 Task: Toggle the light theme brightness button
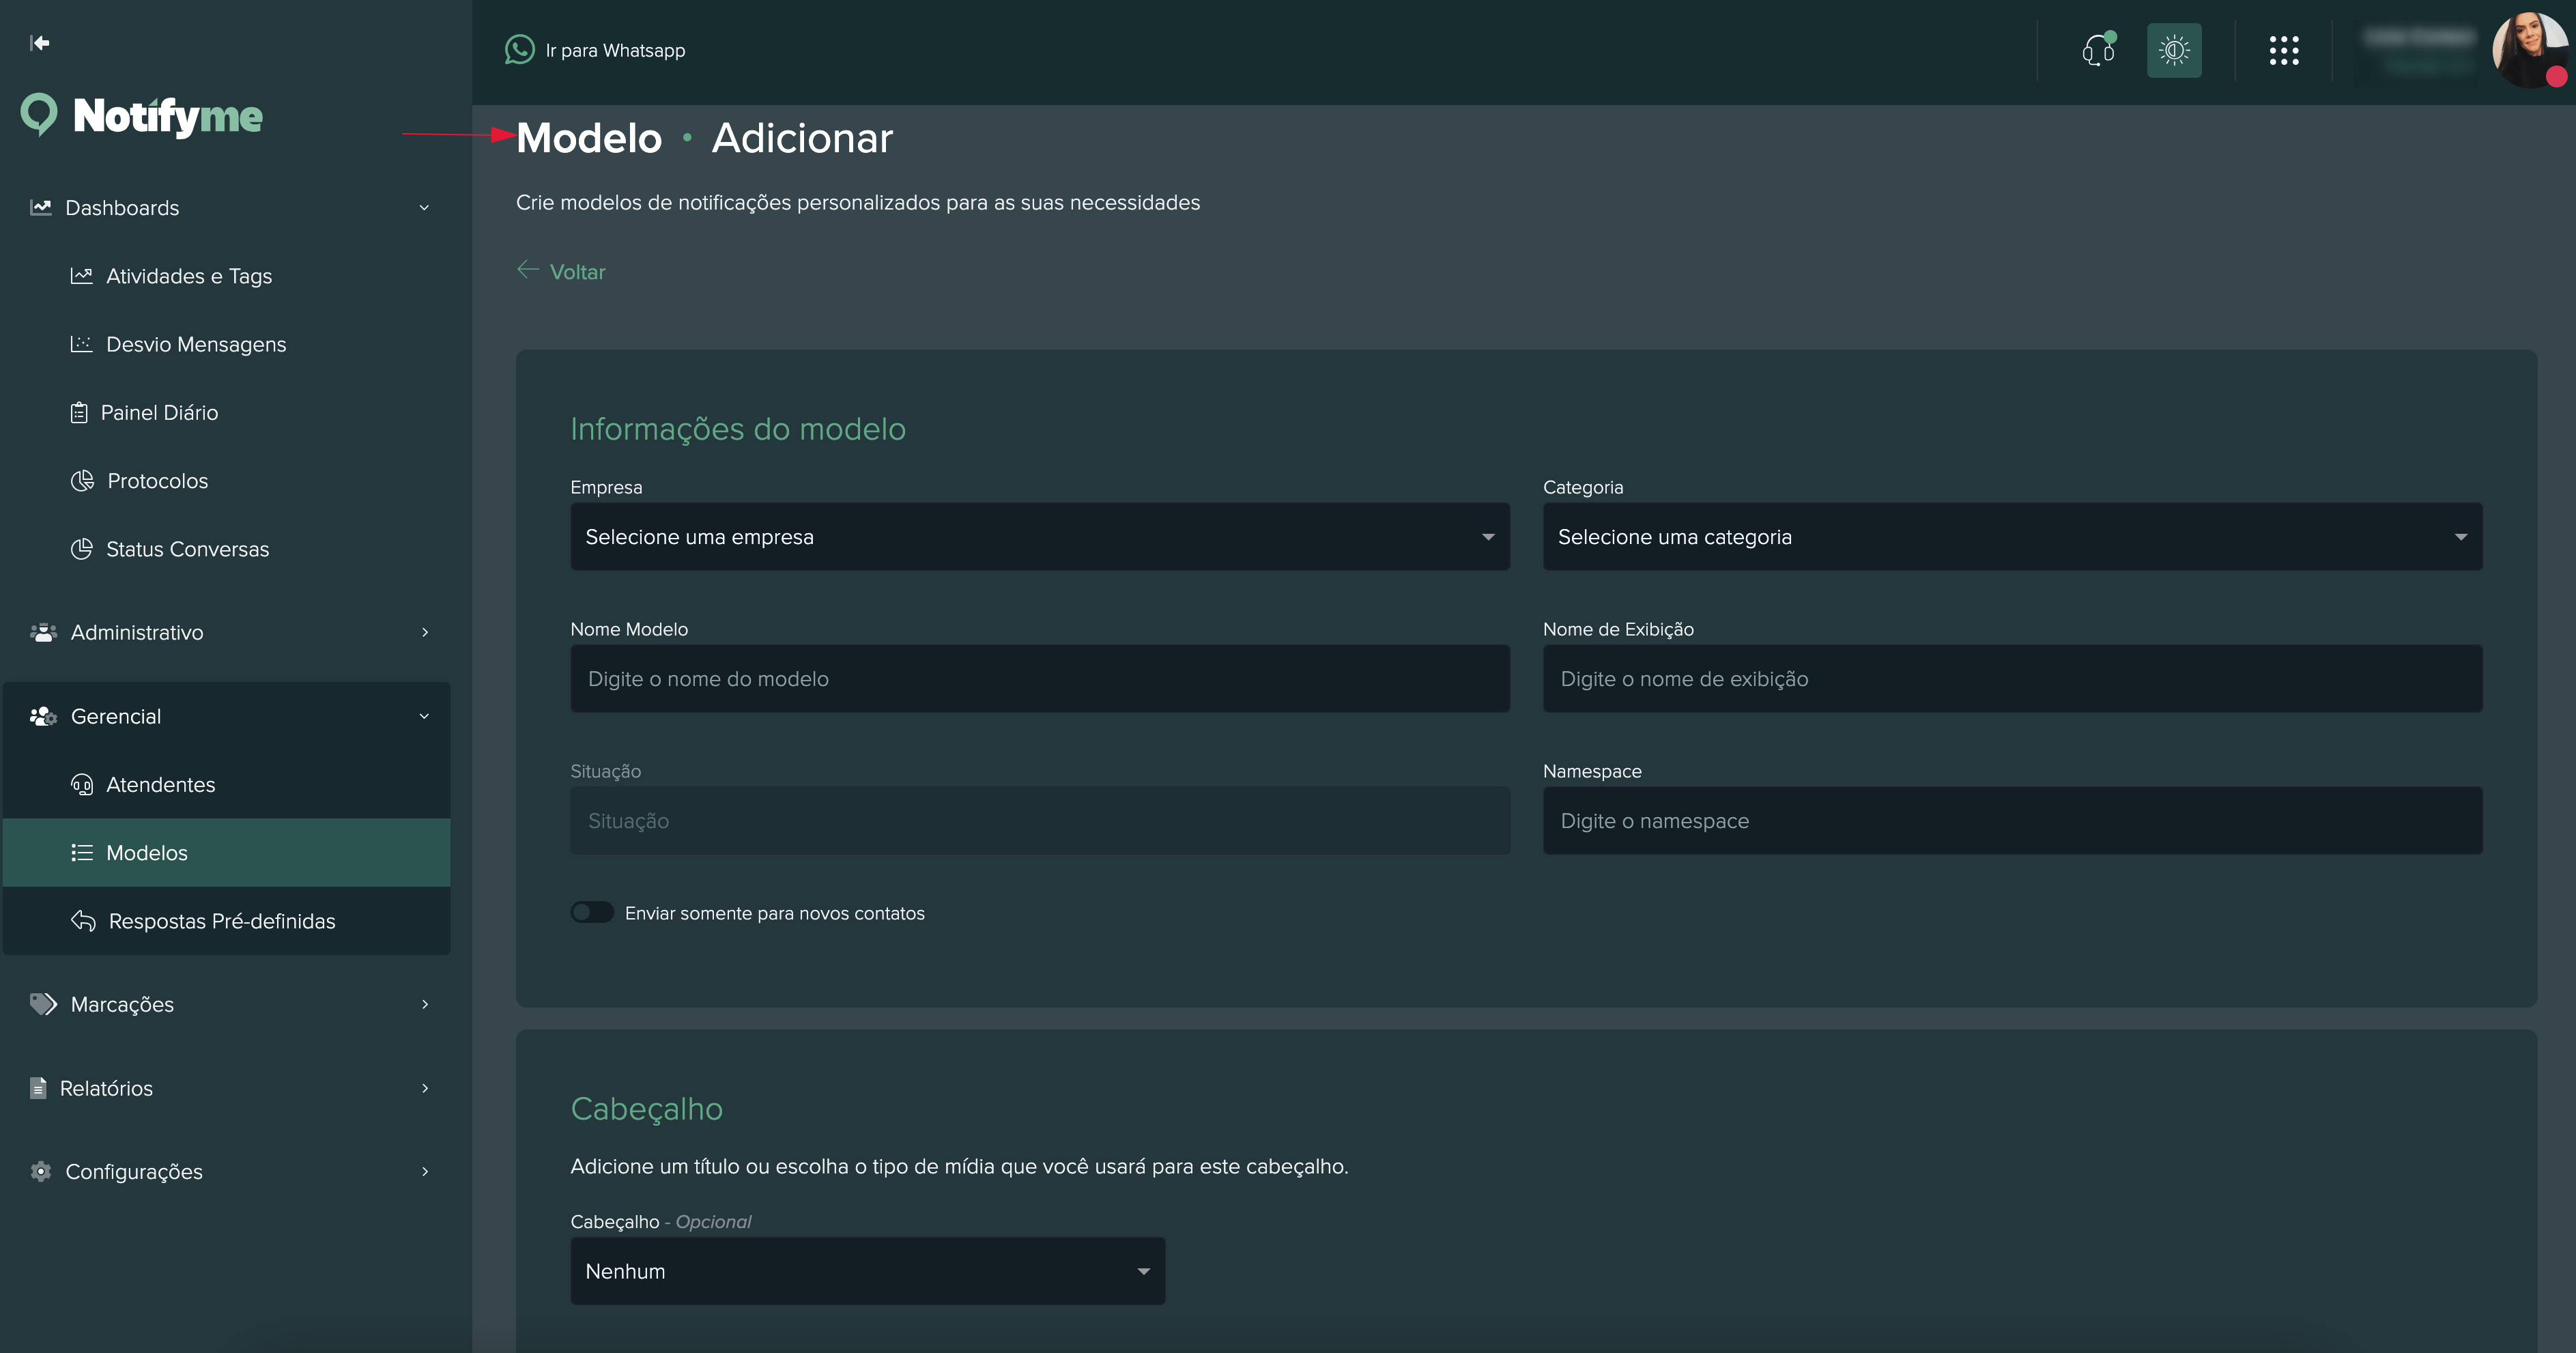tap(2174, 50)
